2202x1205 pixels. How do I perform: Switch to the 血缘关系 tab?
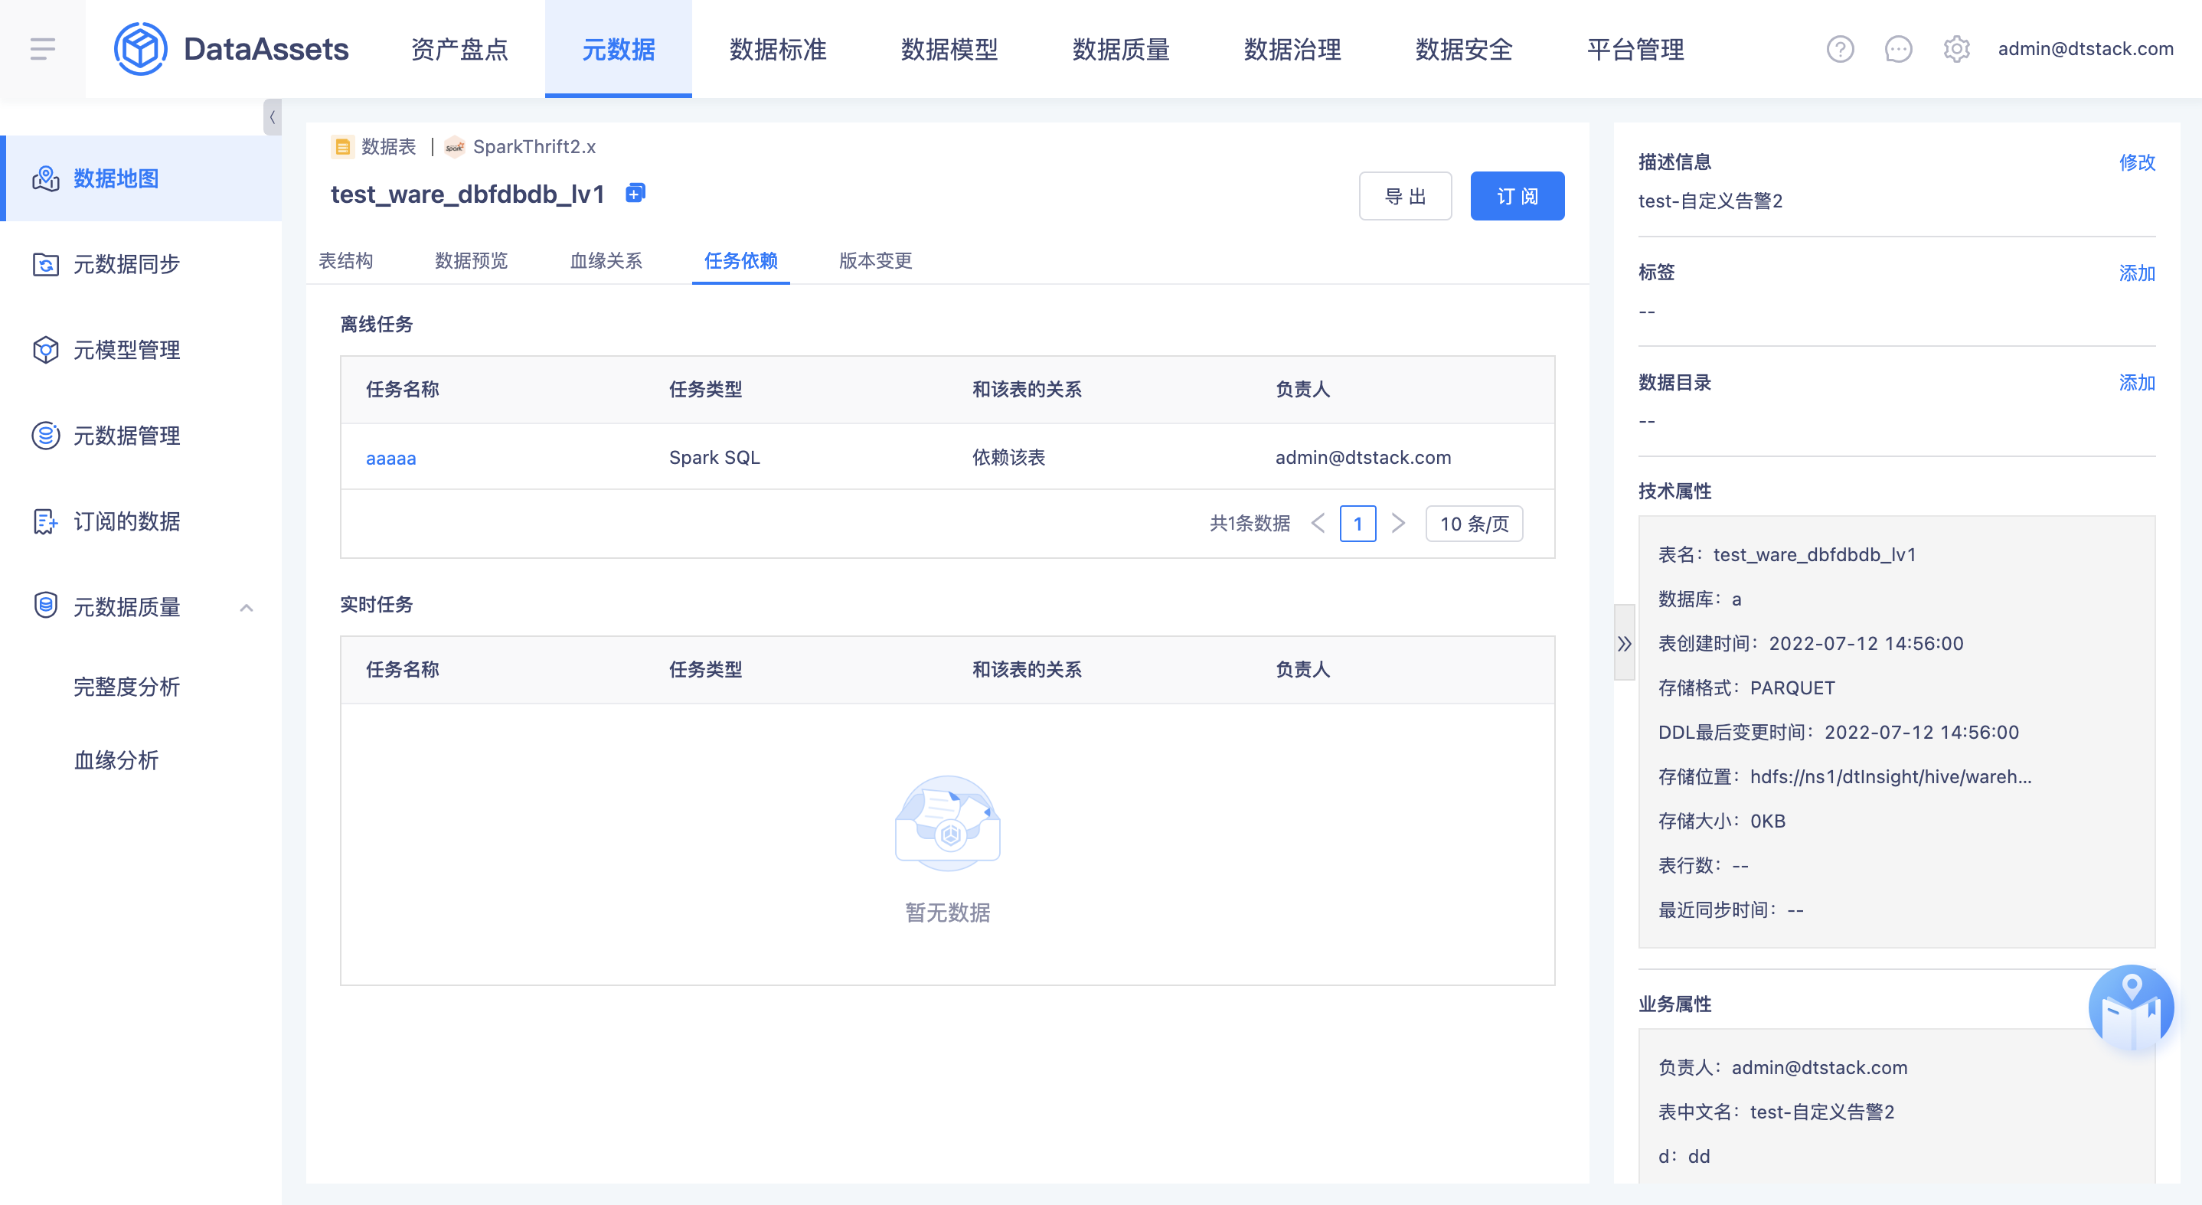pyautogui.click(x=606, y=260)
